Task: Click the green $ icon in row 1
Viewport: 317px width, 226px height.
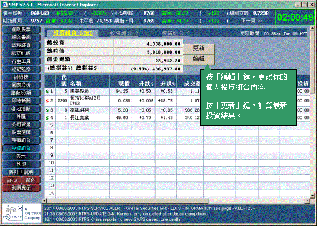Action: (47, 92)
